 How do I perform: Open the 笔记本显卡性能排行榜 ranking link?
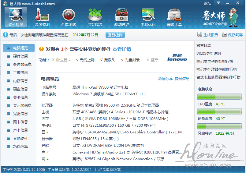[214, 62]
